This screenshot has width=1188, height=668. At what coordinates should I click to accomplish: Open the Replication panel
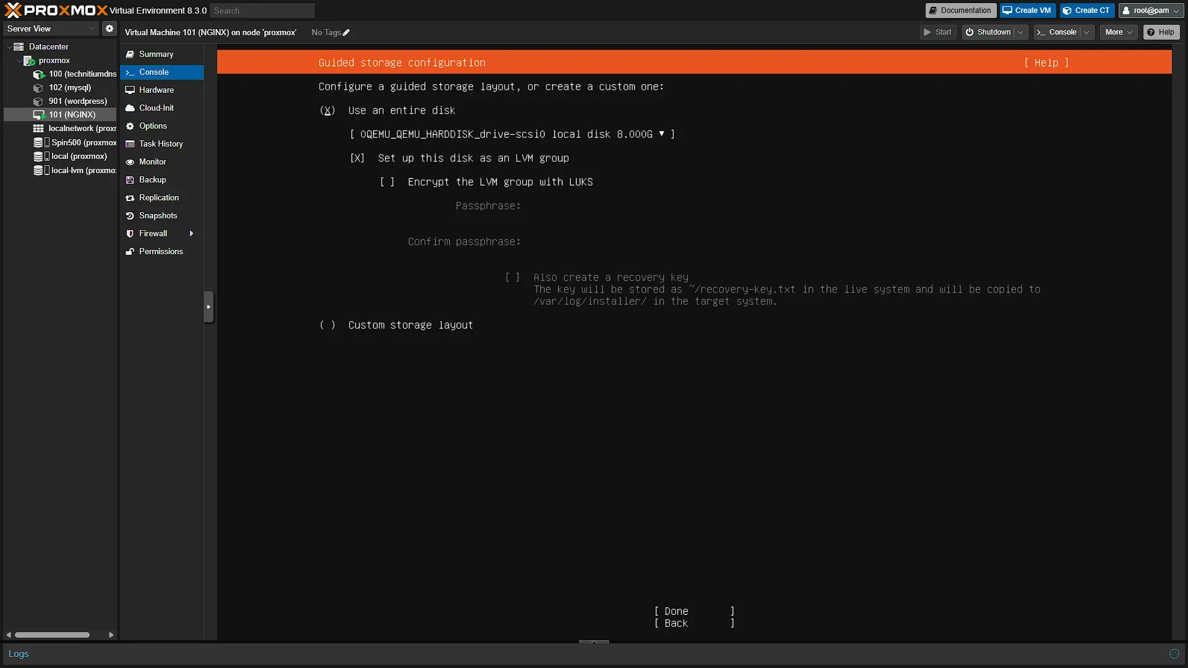(x=161, y=198)
